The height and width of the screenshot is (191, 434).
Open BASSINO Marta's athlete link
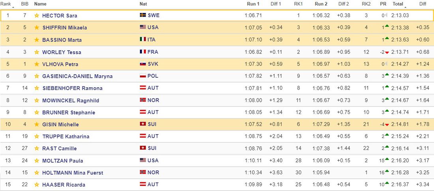62,40
